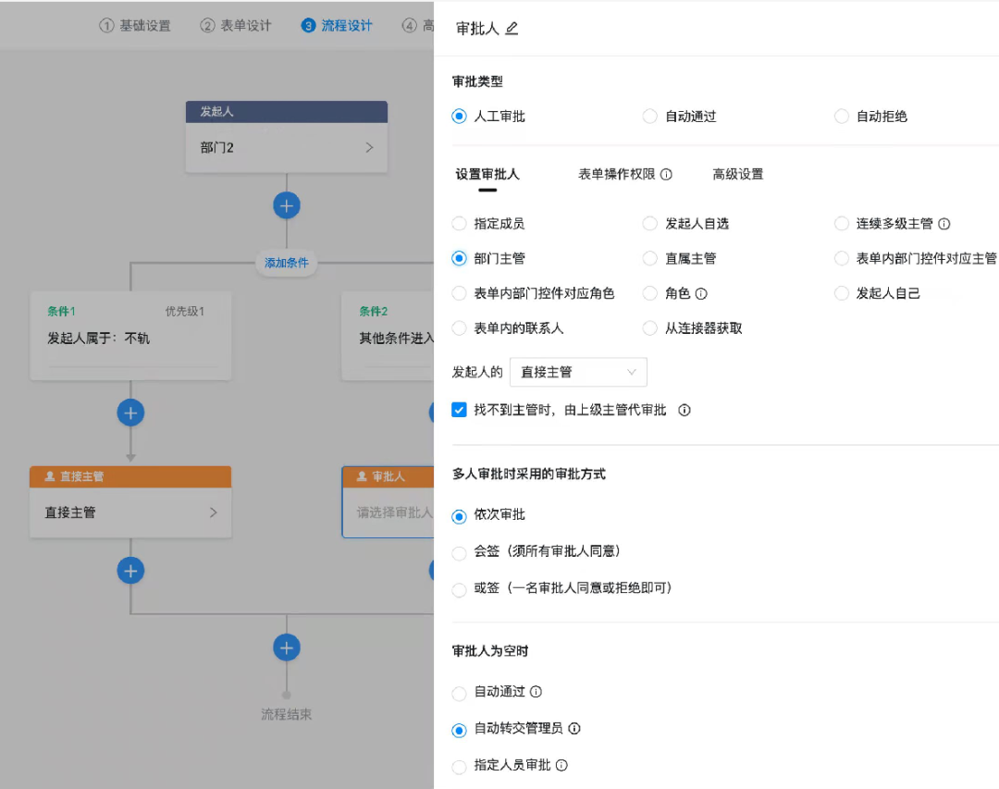Choose 角色 as approver
The image size is (999, 789).
650,294
